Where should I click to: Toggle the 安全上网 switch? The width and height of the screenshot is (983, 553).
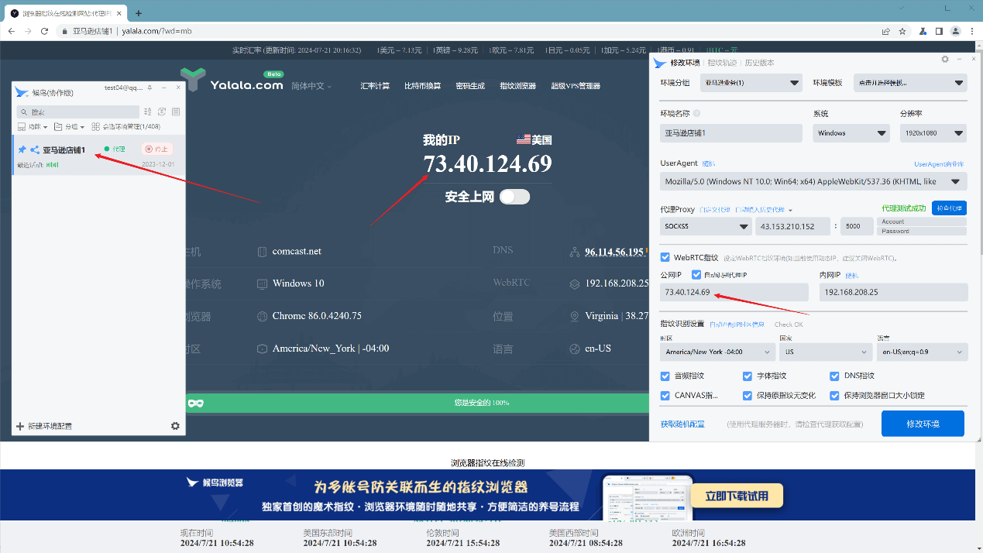(x=514, y=197)
